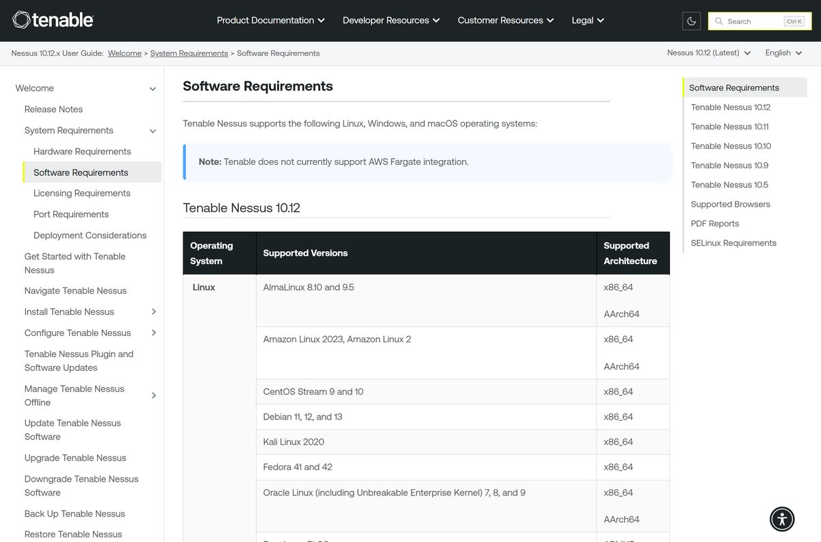
Task: Follow the System Requirements breadcrumb link
Action: click(x=189, y=53)
